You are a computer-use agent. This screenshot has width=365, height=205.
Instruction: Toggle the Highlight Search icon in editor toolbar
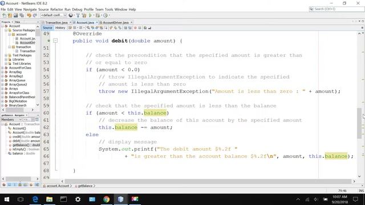point(102,28)
